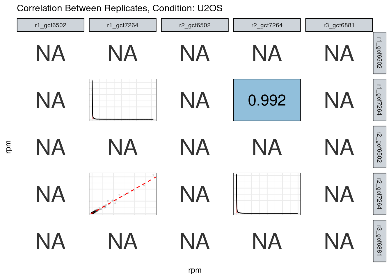Click NA cell in r3_gcf6881 row, r3_gcf6881 column
This screenshot has width=391, height=279.
pyautogui.click(x=339, y=241)
